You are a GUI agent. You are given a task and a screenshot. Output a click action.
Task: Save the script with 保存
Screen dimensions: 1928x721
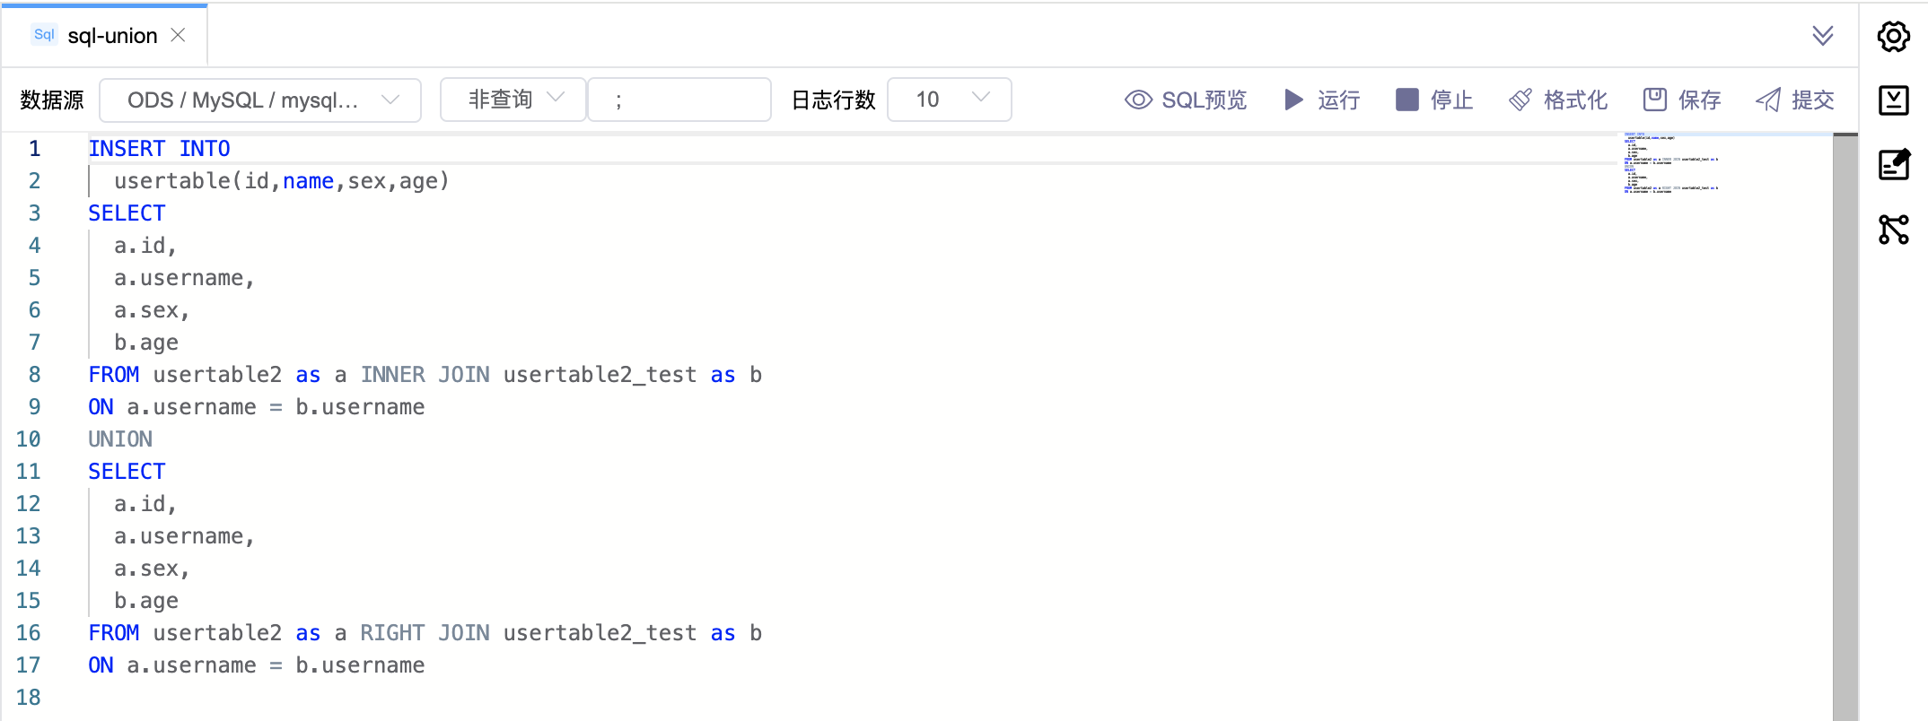[1681, 100]
